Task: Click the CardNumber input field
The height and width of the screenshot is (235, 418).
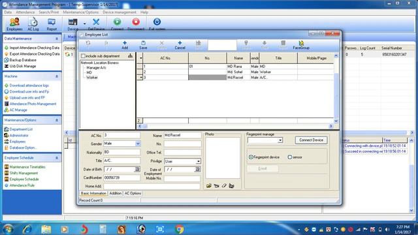Action: [122, 178]
